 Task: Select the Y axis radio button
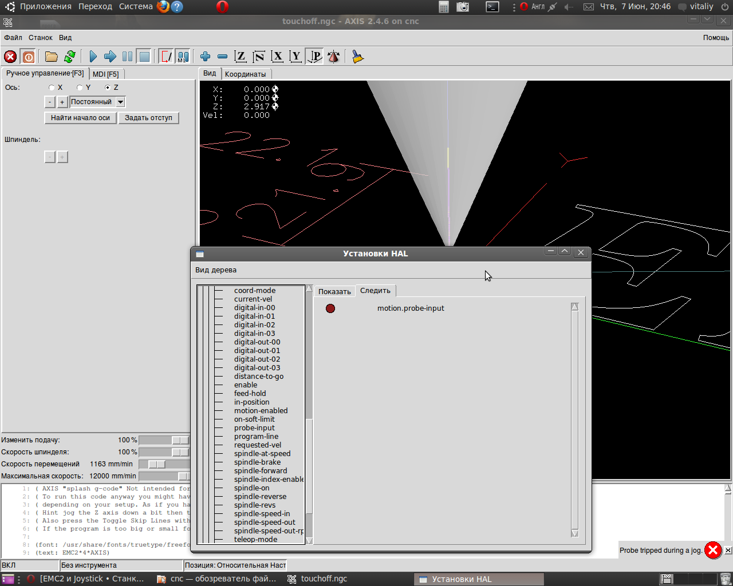pyautogui.click(x=80, y=88)
